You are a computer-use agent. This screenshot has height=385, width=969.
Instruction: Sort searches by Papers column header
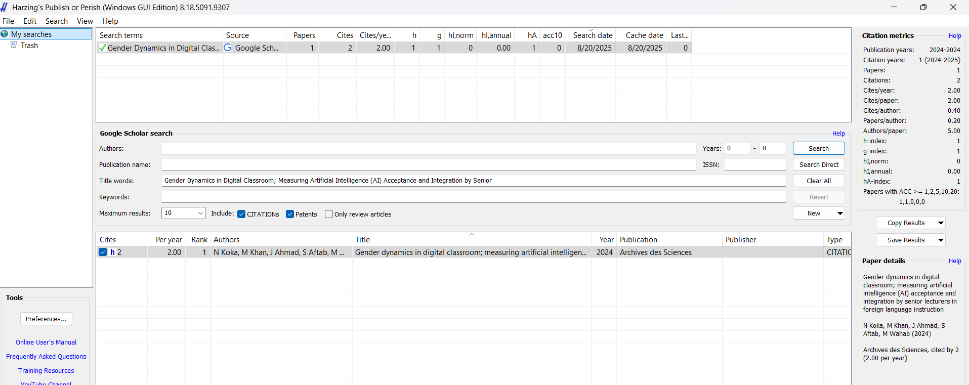click(303, 35)
